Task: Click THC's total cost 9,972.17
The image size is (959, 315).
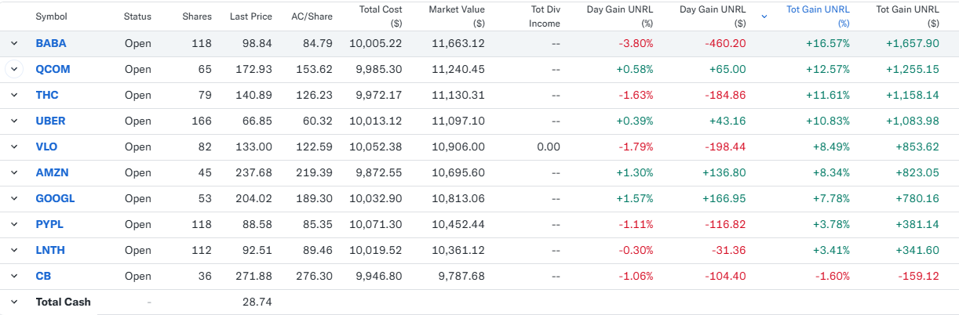Action: click(x=379, y=96)
